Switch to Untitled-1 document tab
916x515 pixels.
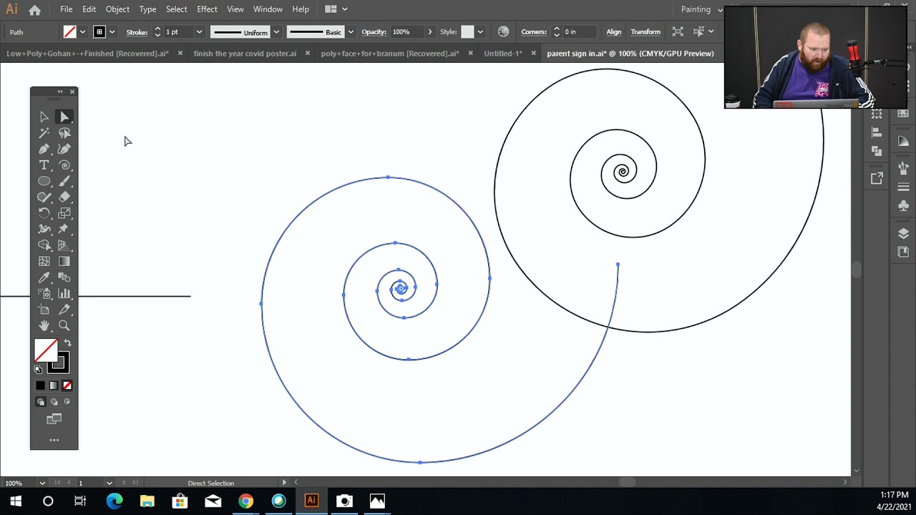pos(503,53)
